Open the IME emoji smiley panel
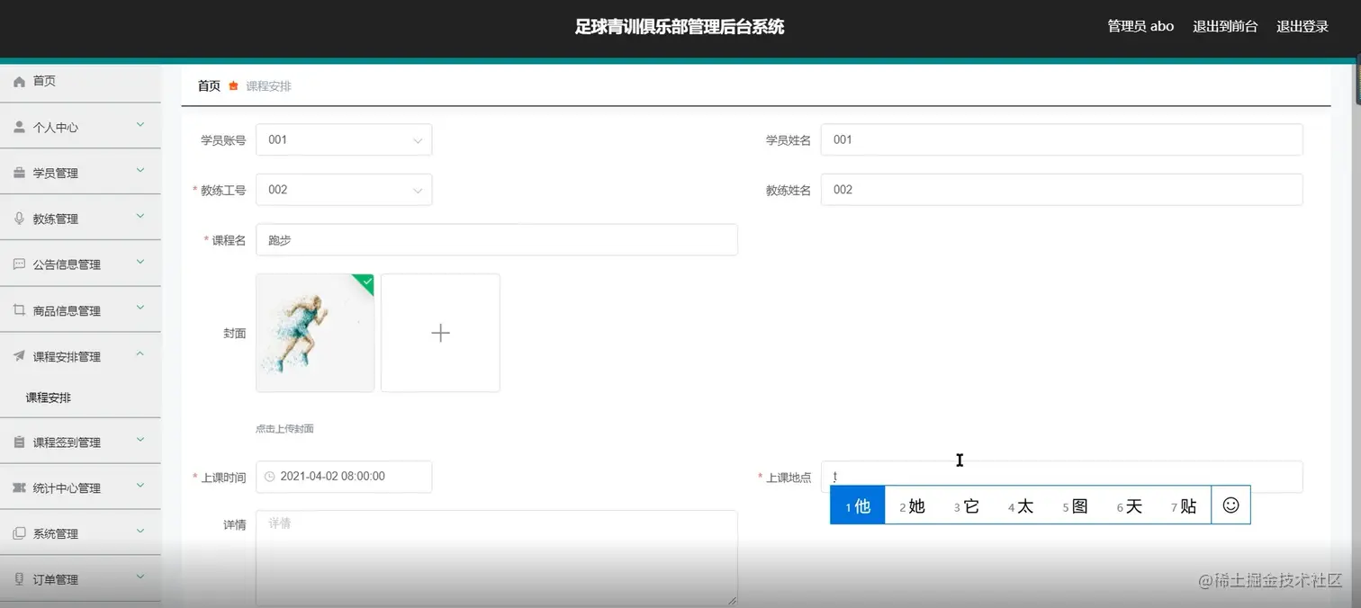This screenshot has height=608, width=1361. (1231, 505)
